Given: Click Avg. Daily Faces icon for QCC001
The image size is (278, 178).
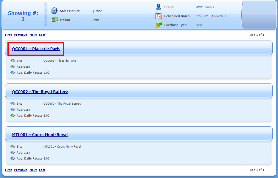Looking at the screenshot, I should pos(13,72).
